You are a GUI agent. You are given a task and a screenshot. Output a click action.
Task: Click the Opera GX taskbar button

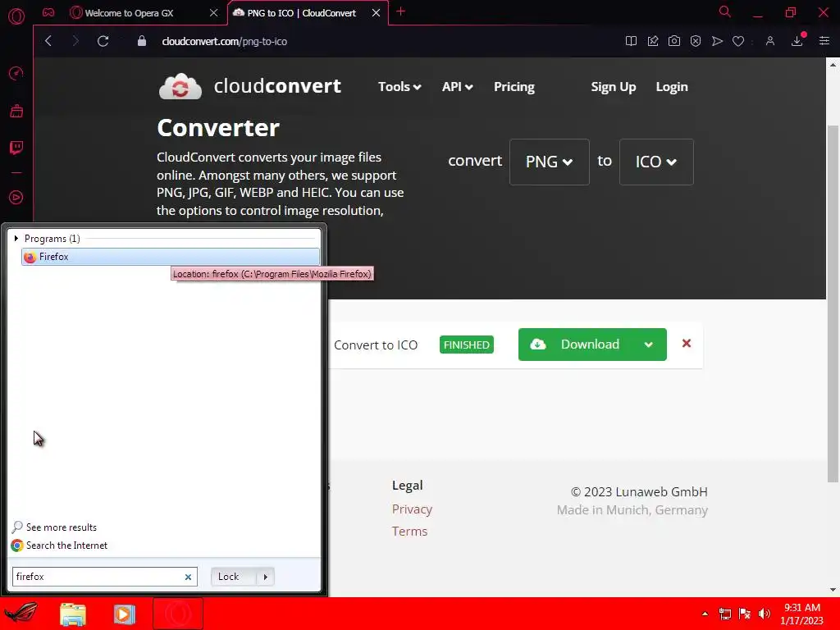[x=178, y=614]
